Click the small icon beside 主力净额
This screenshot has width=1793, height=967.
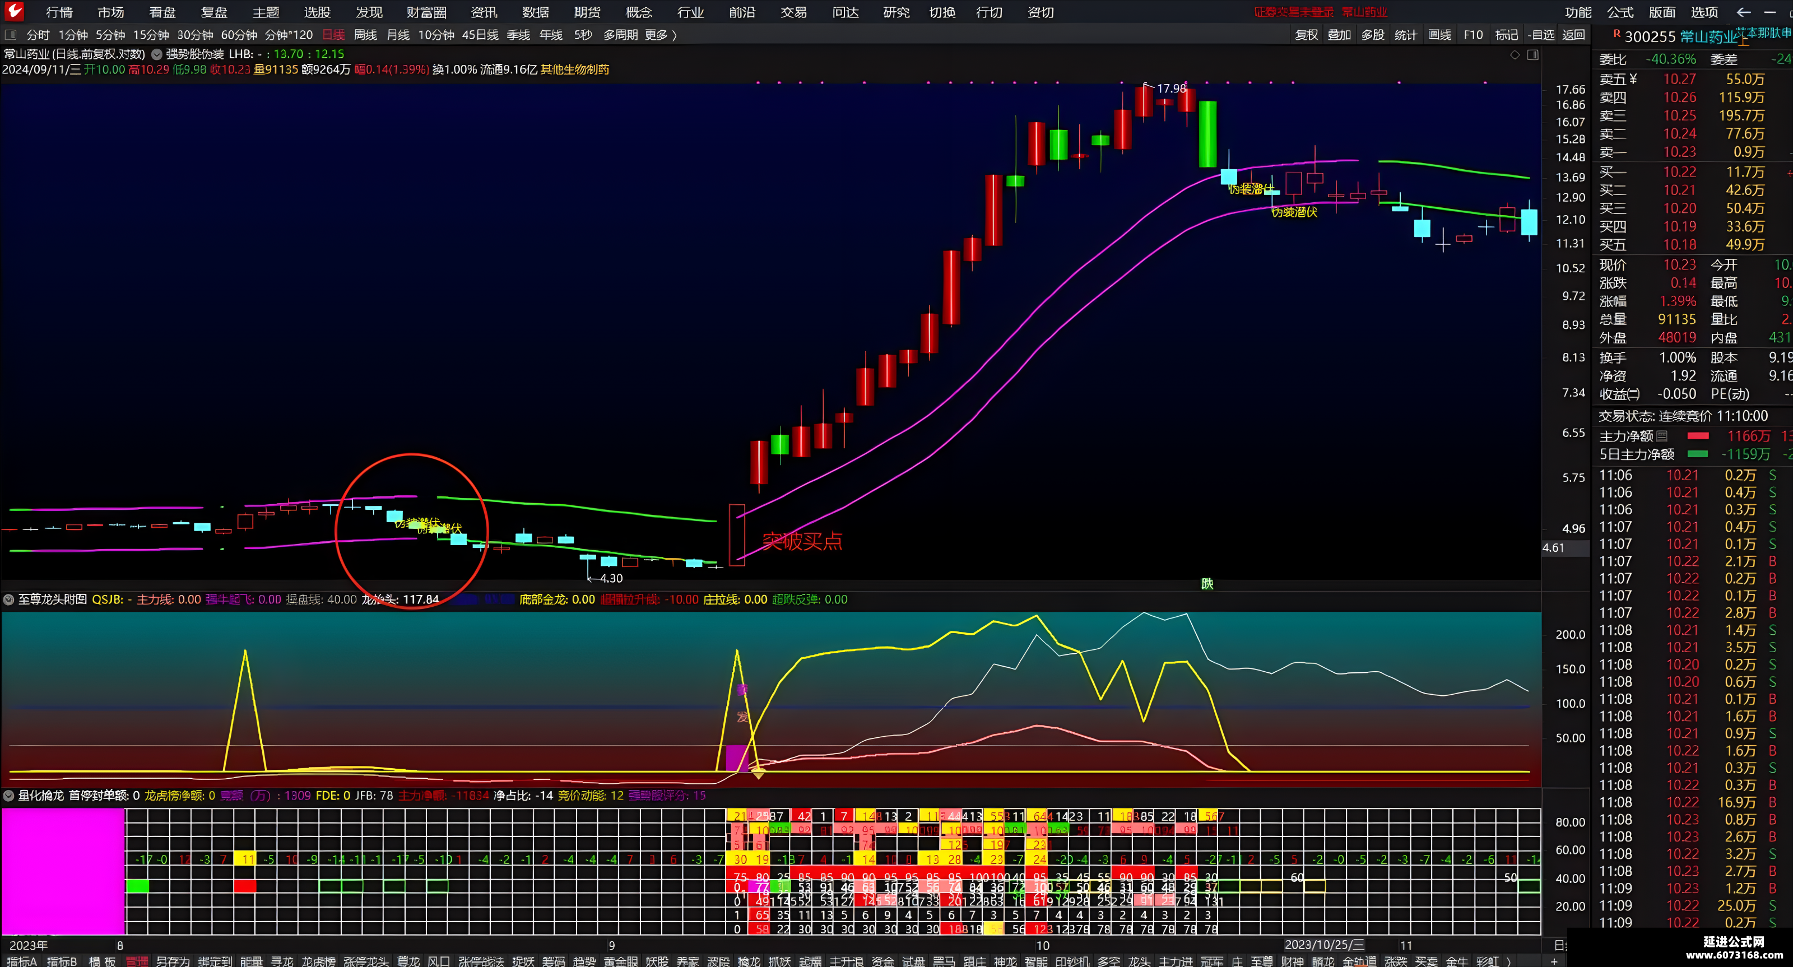click(x=1661, y=436)
